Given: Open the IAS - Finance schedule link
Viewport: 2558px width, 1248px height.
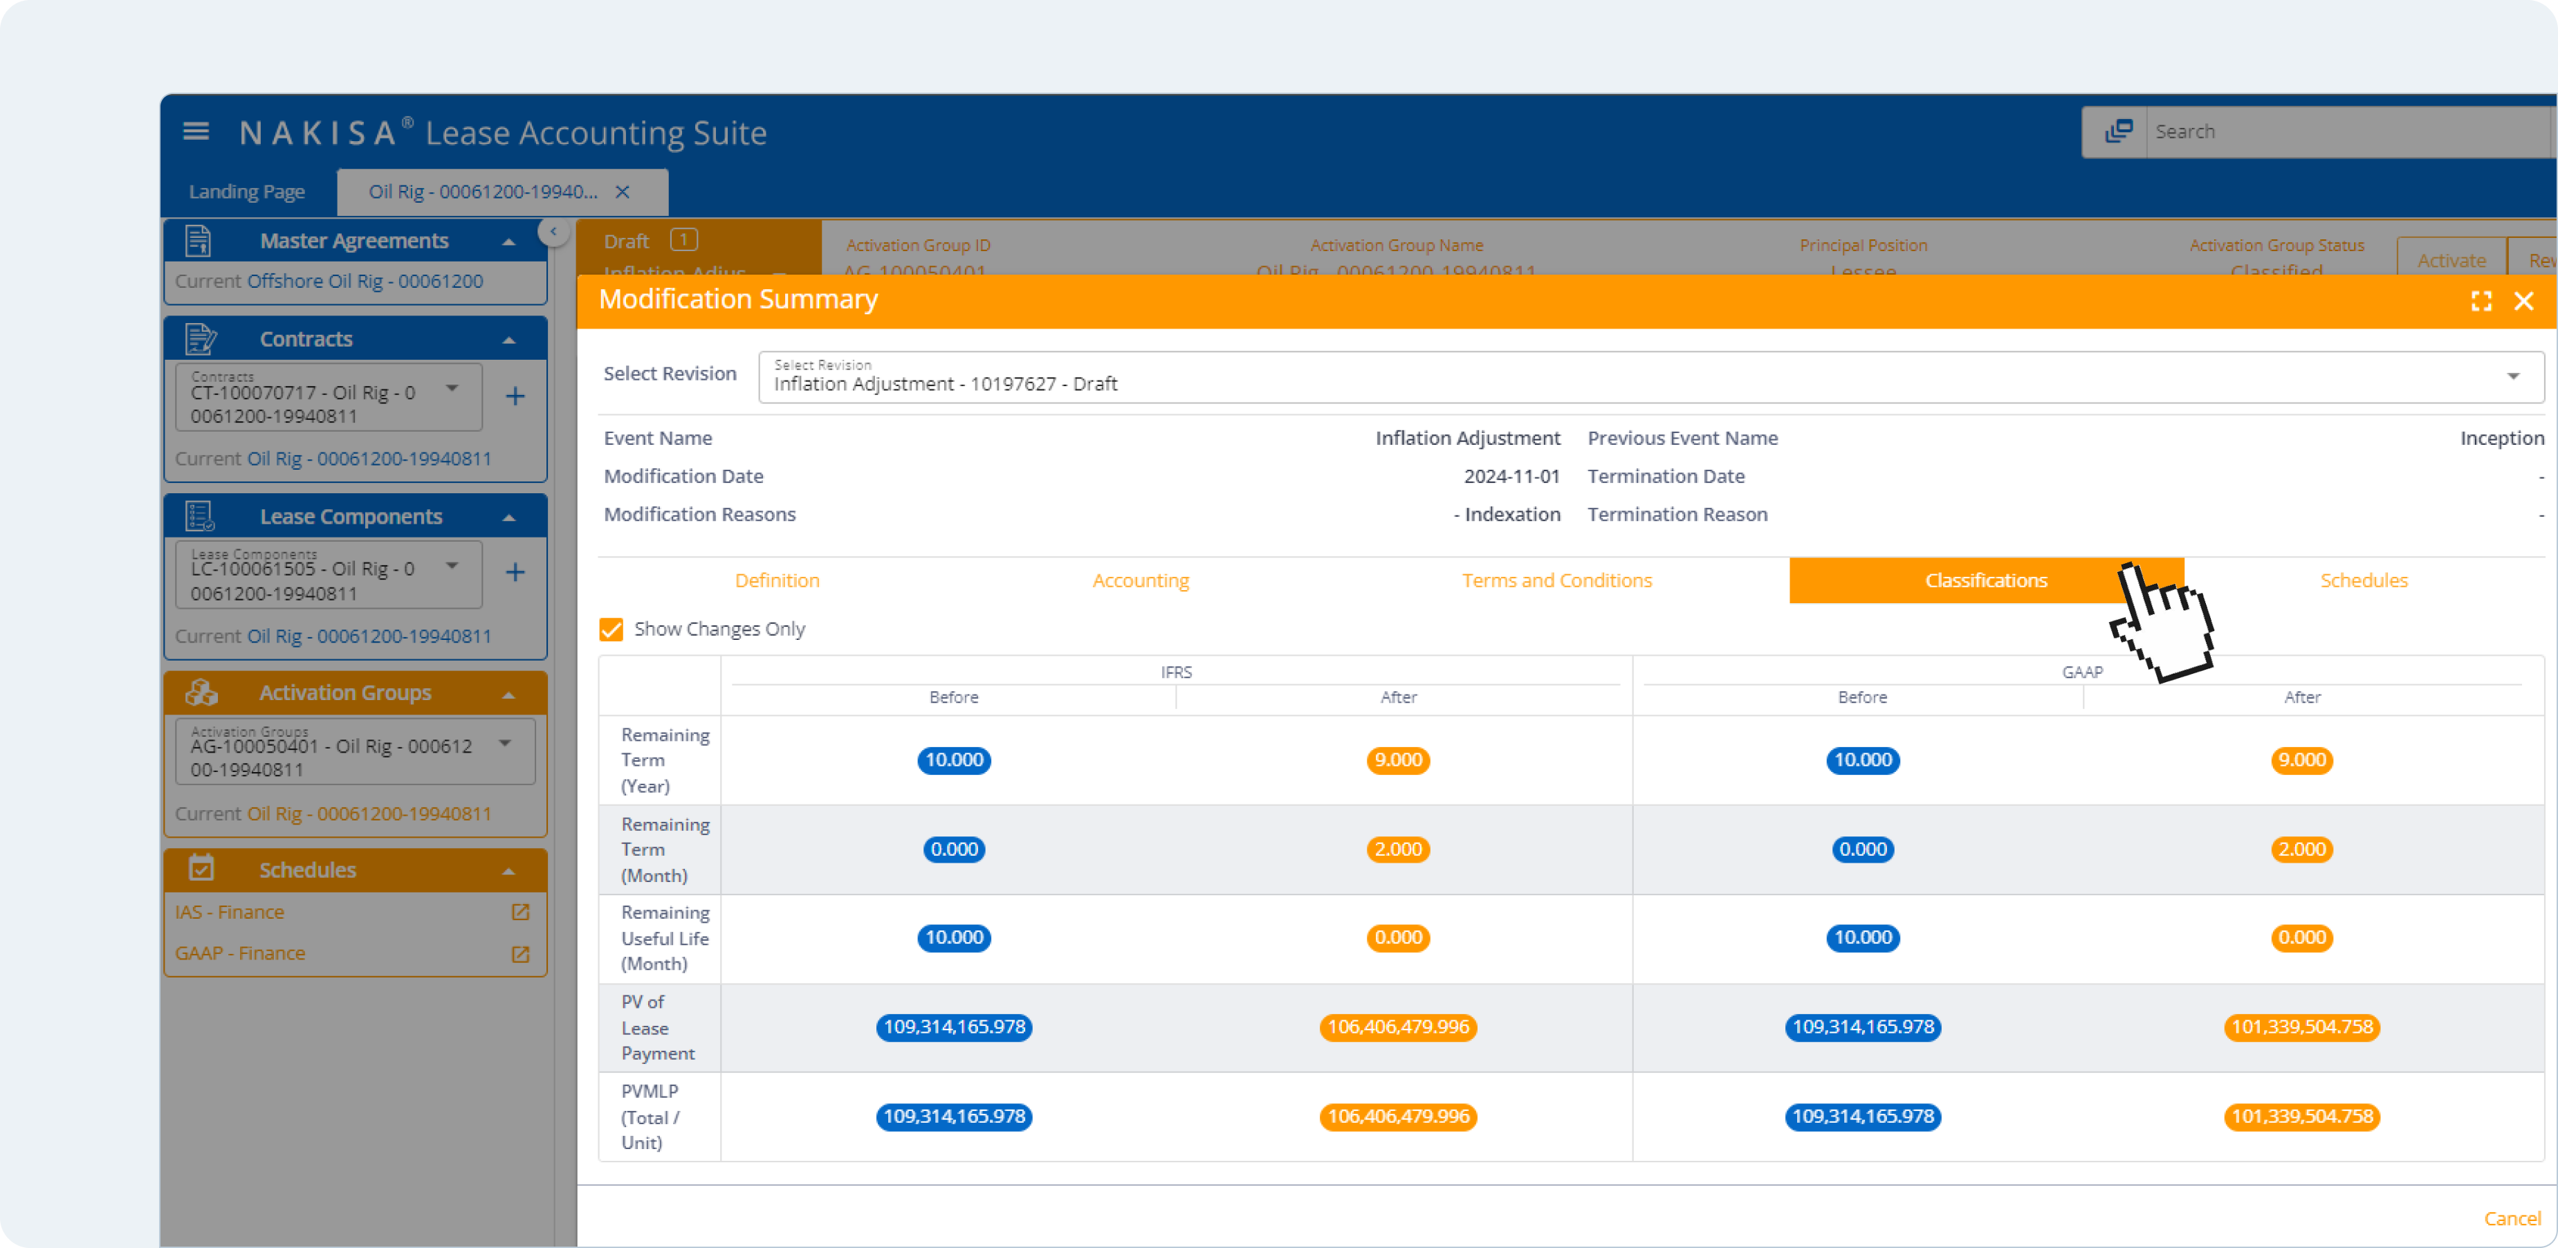Looking at the screenshot, I should click(x=230, y=911).
